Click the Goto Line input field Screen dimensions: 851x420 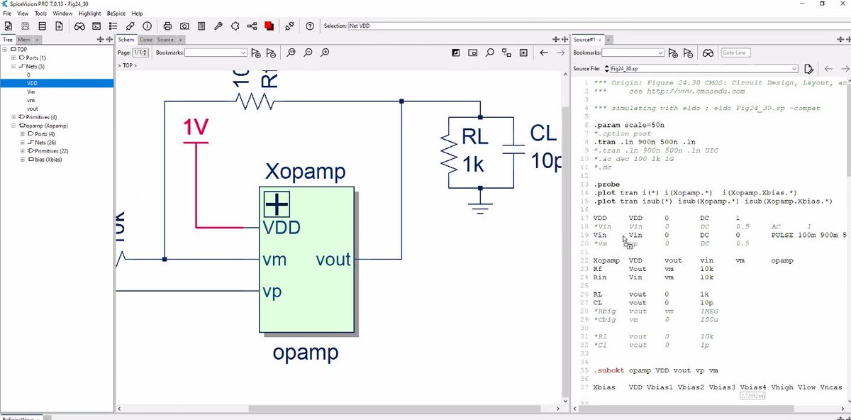[x=735, y=52]
